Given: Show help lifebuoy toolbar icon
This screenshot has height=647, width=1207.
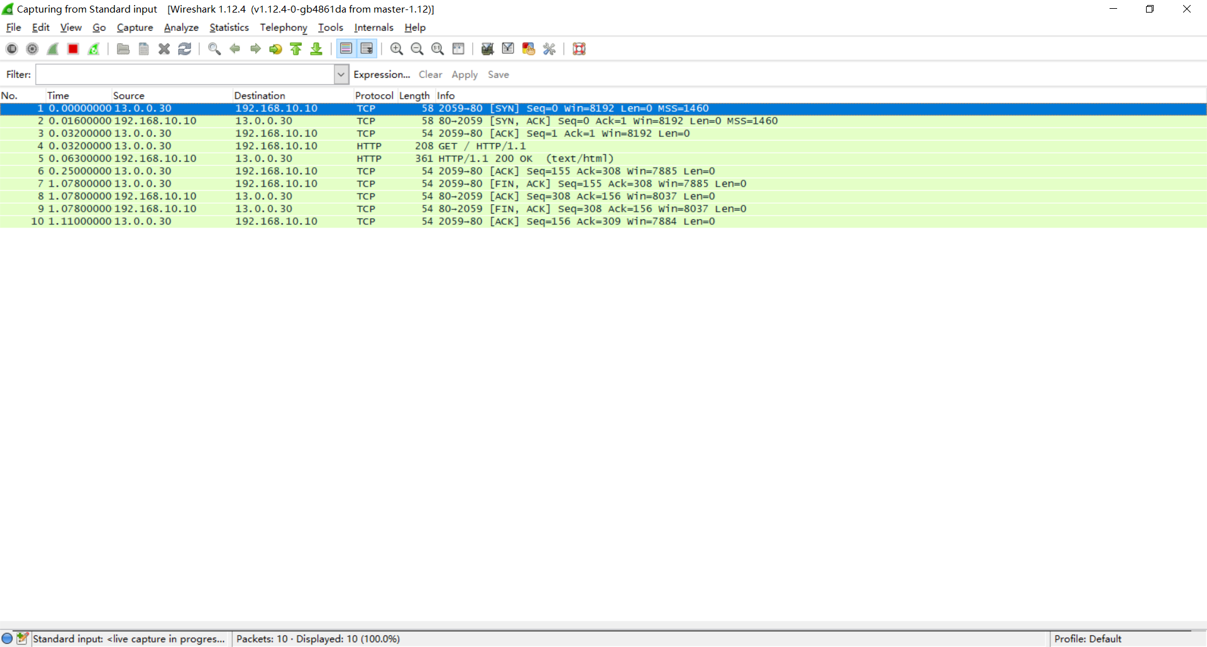Looking at the screenshot, I should coord(579,49).
